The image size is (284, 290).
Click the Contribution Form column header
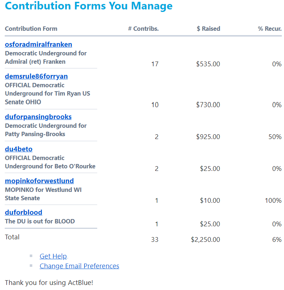tap(31, 29)
